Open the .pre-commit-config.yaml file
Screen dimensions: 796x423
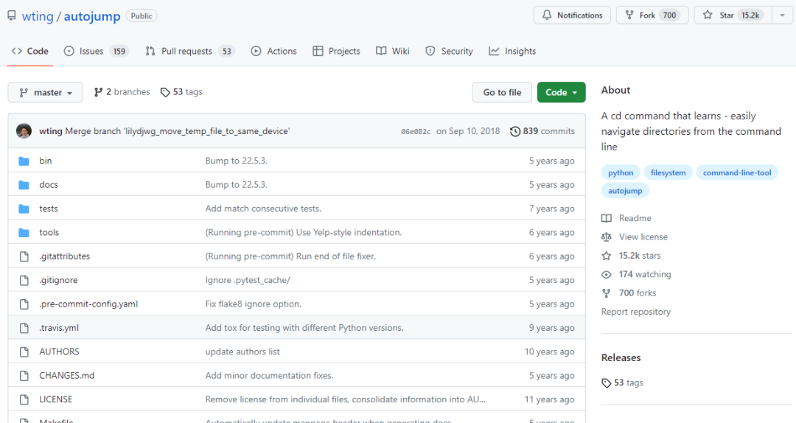88,304
